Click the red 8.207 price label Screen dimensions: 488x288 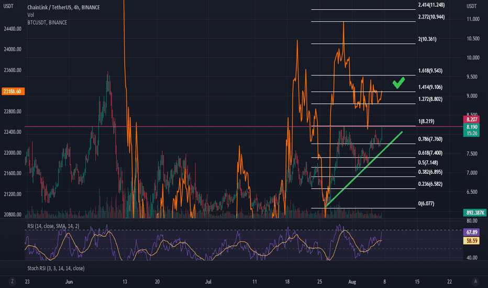click(471, 119)
